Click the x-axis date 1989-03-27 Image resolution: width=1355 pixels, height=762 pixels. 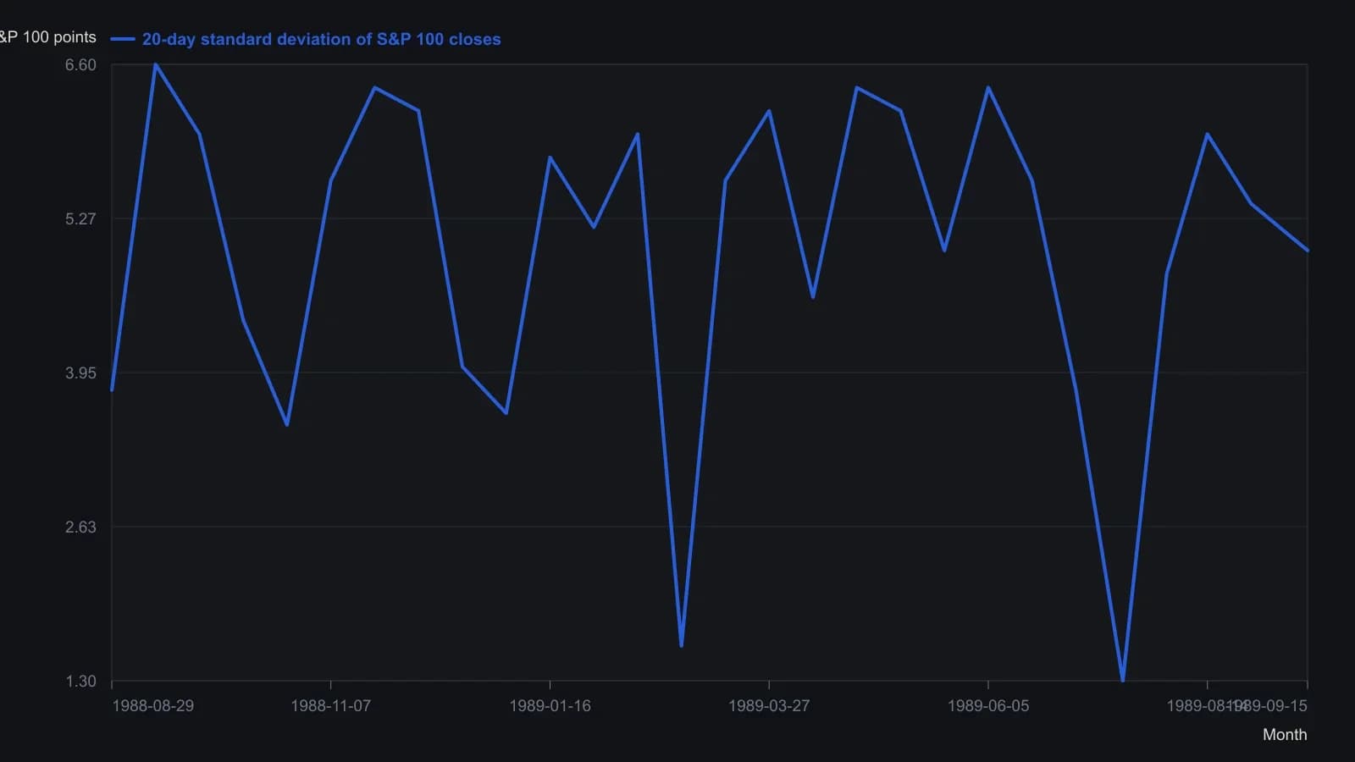[x=769, y=705]
